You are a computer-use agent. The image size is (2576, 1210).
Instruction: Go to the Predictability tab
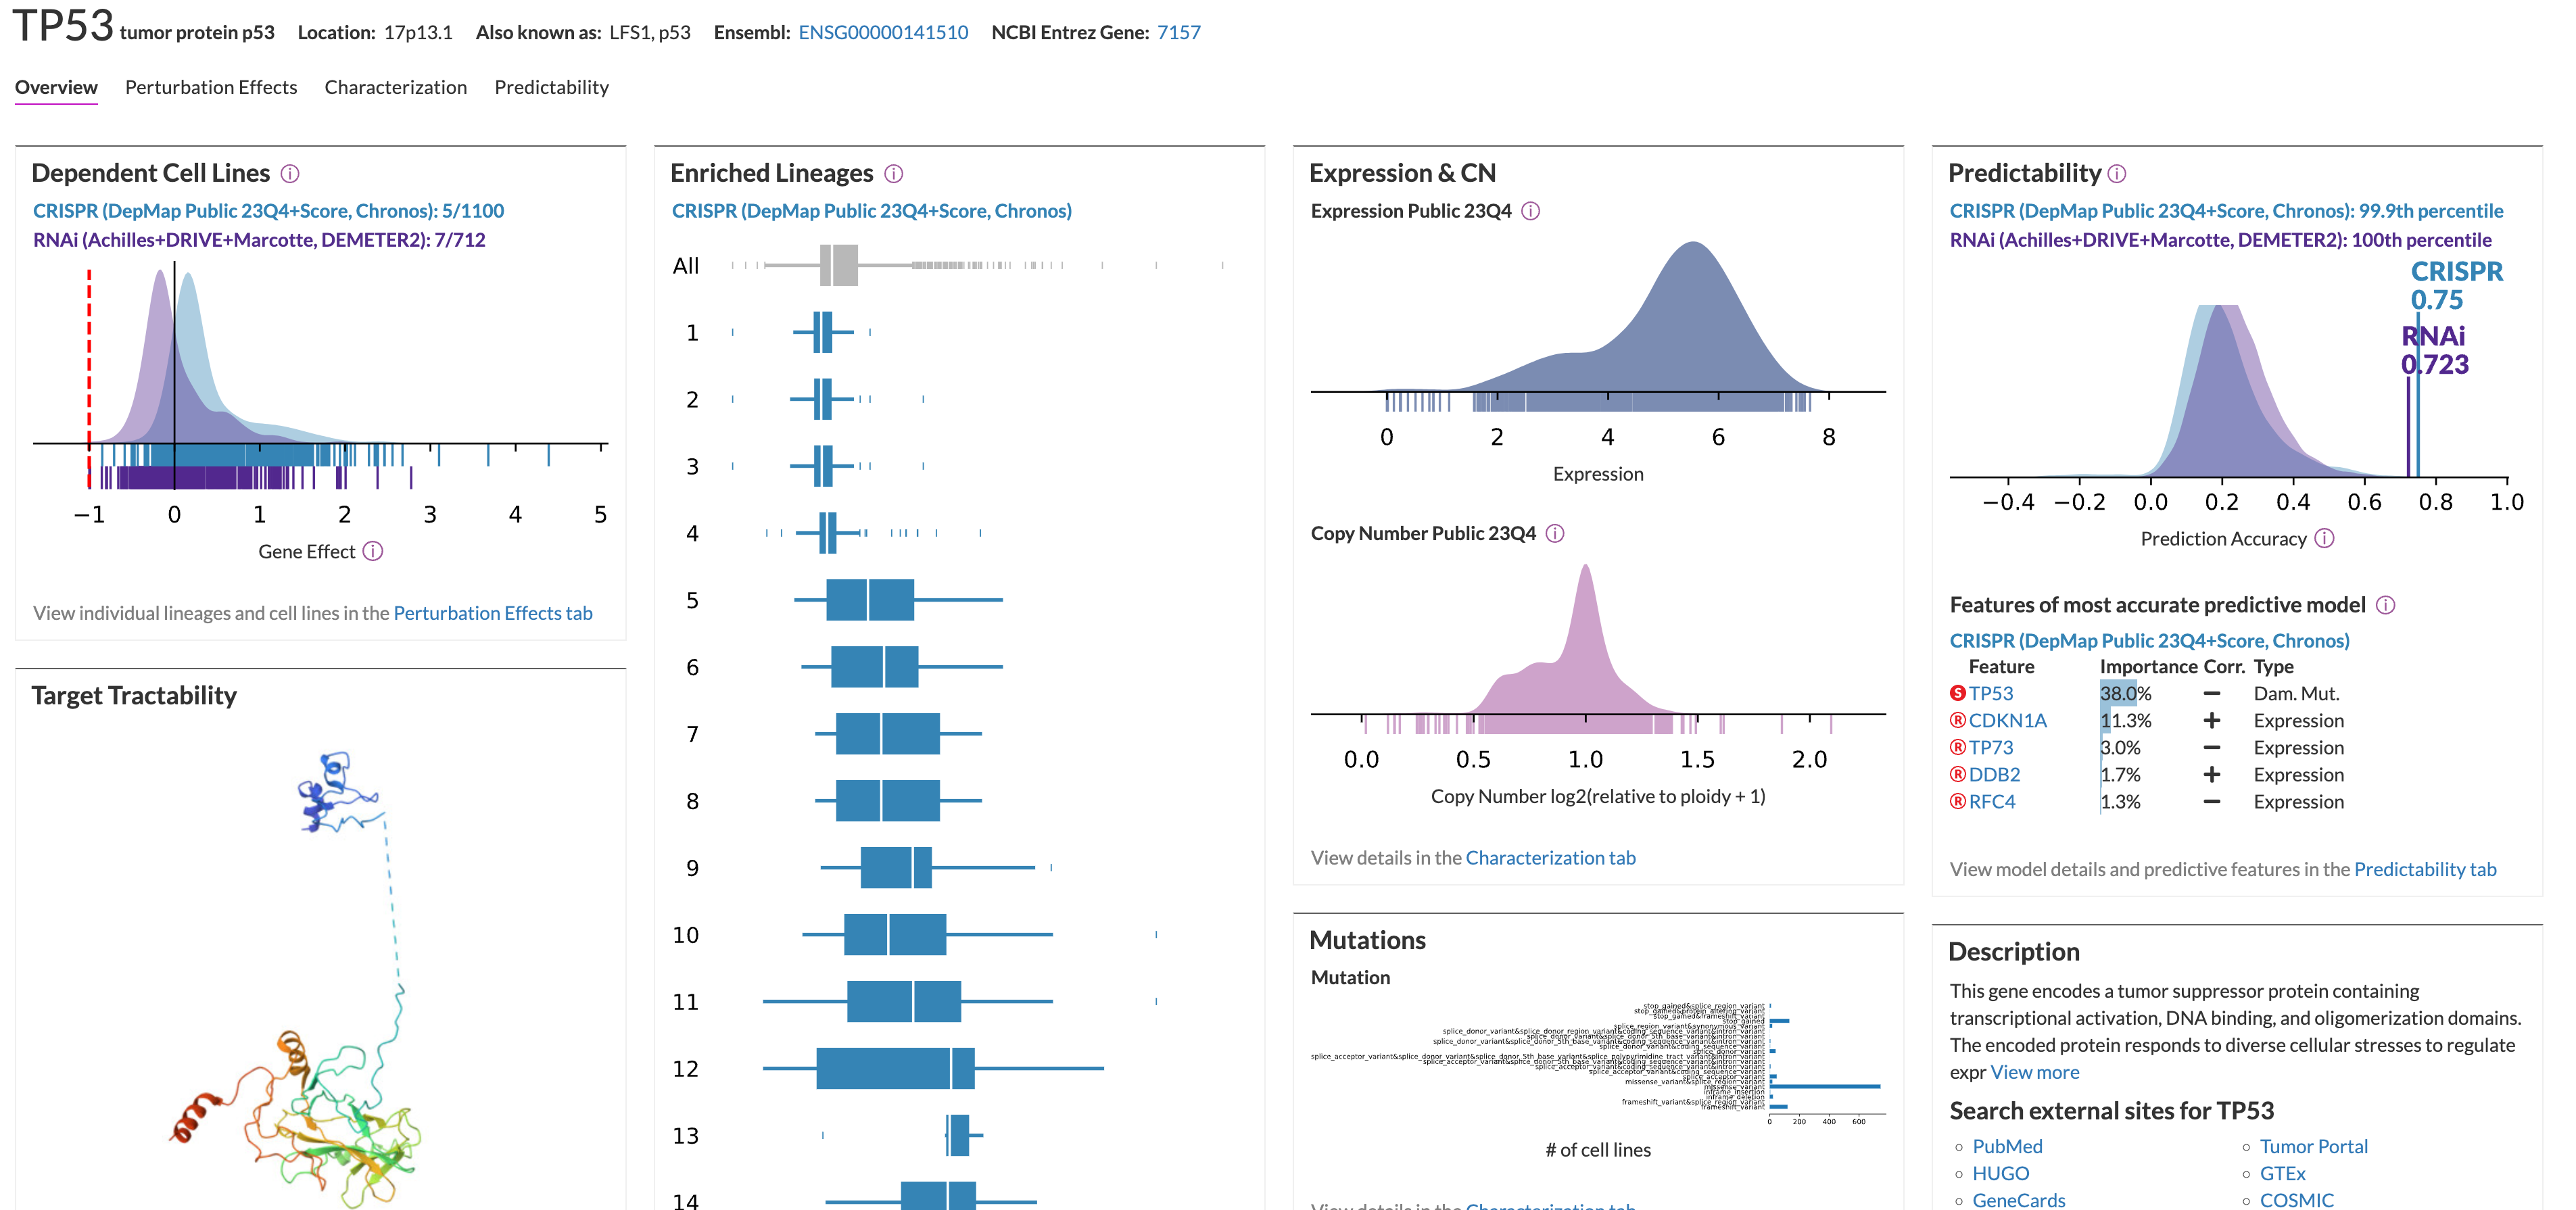click(551, 87)
